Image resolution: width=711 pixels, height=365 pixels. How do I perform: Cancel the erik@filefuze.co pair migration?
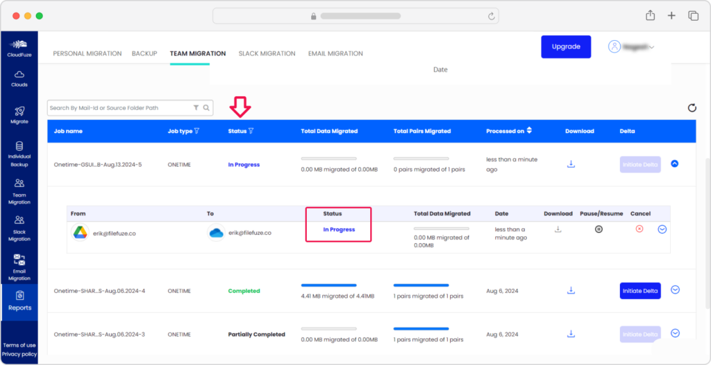point(639,229)
